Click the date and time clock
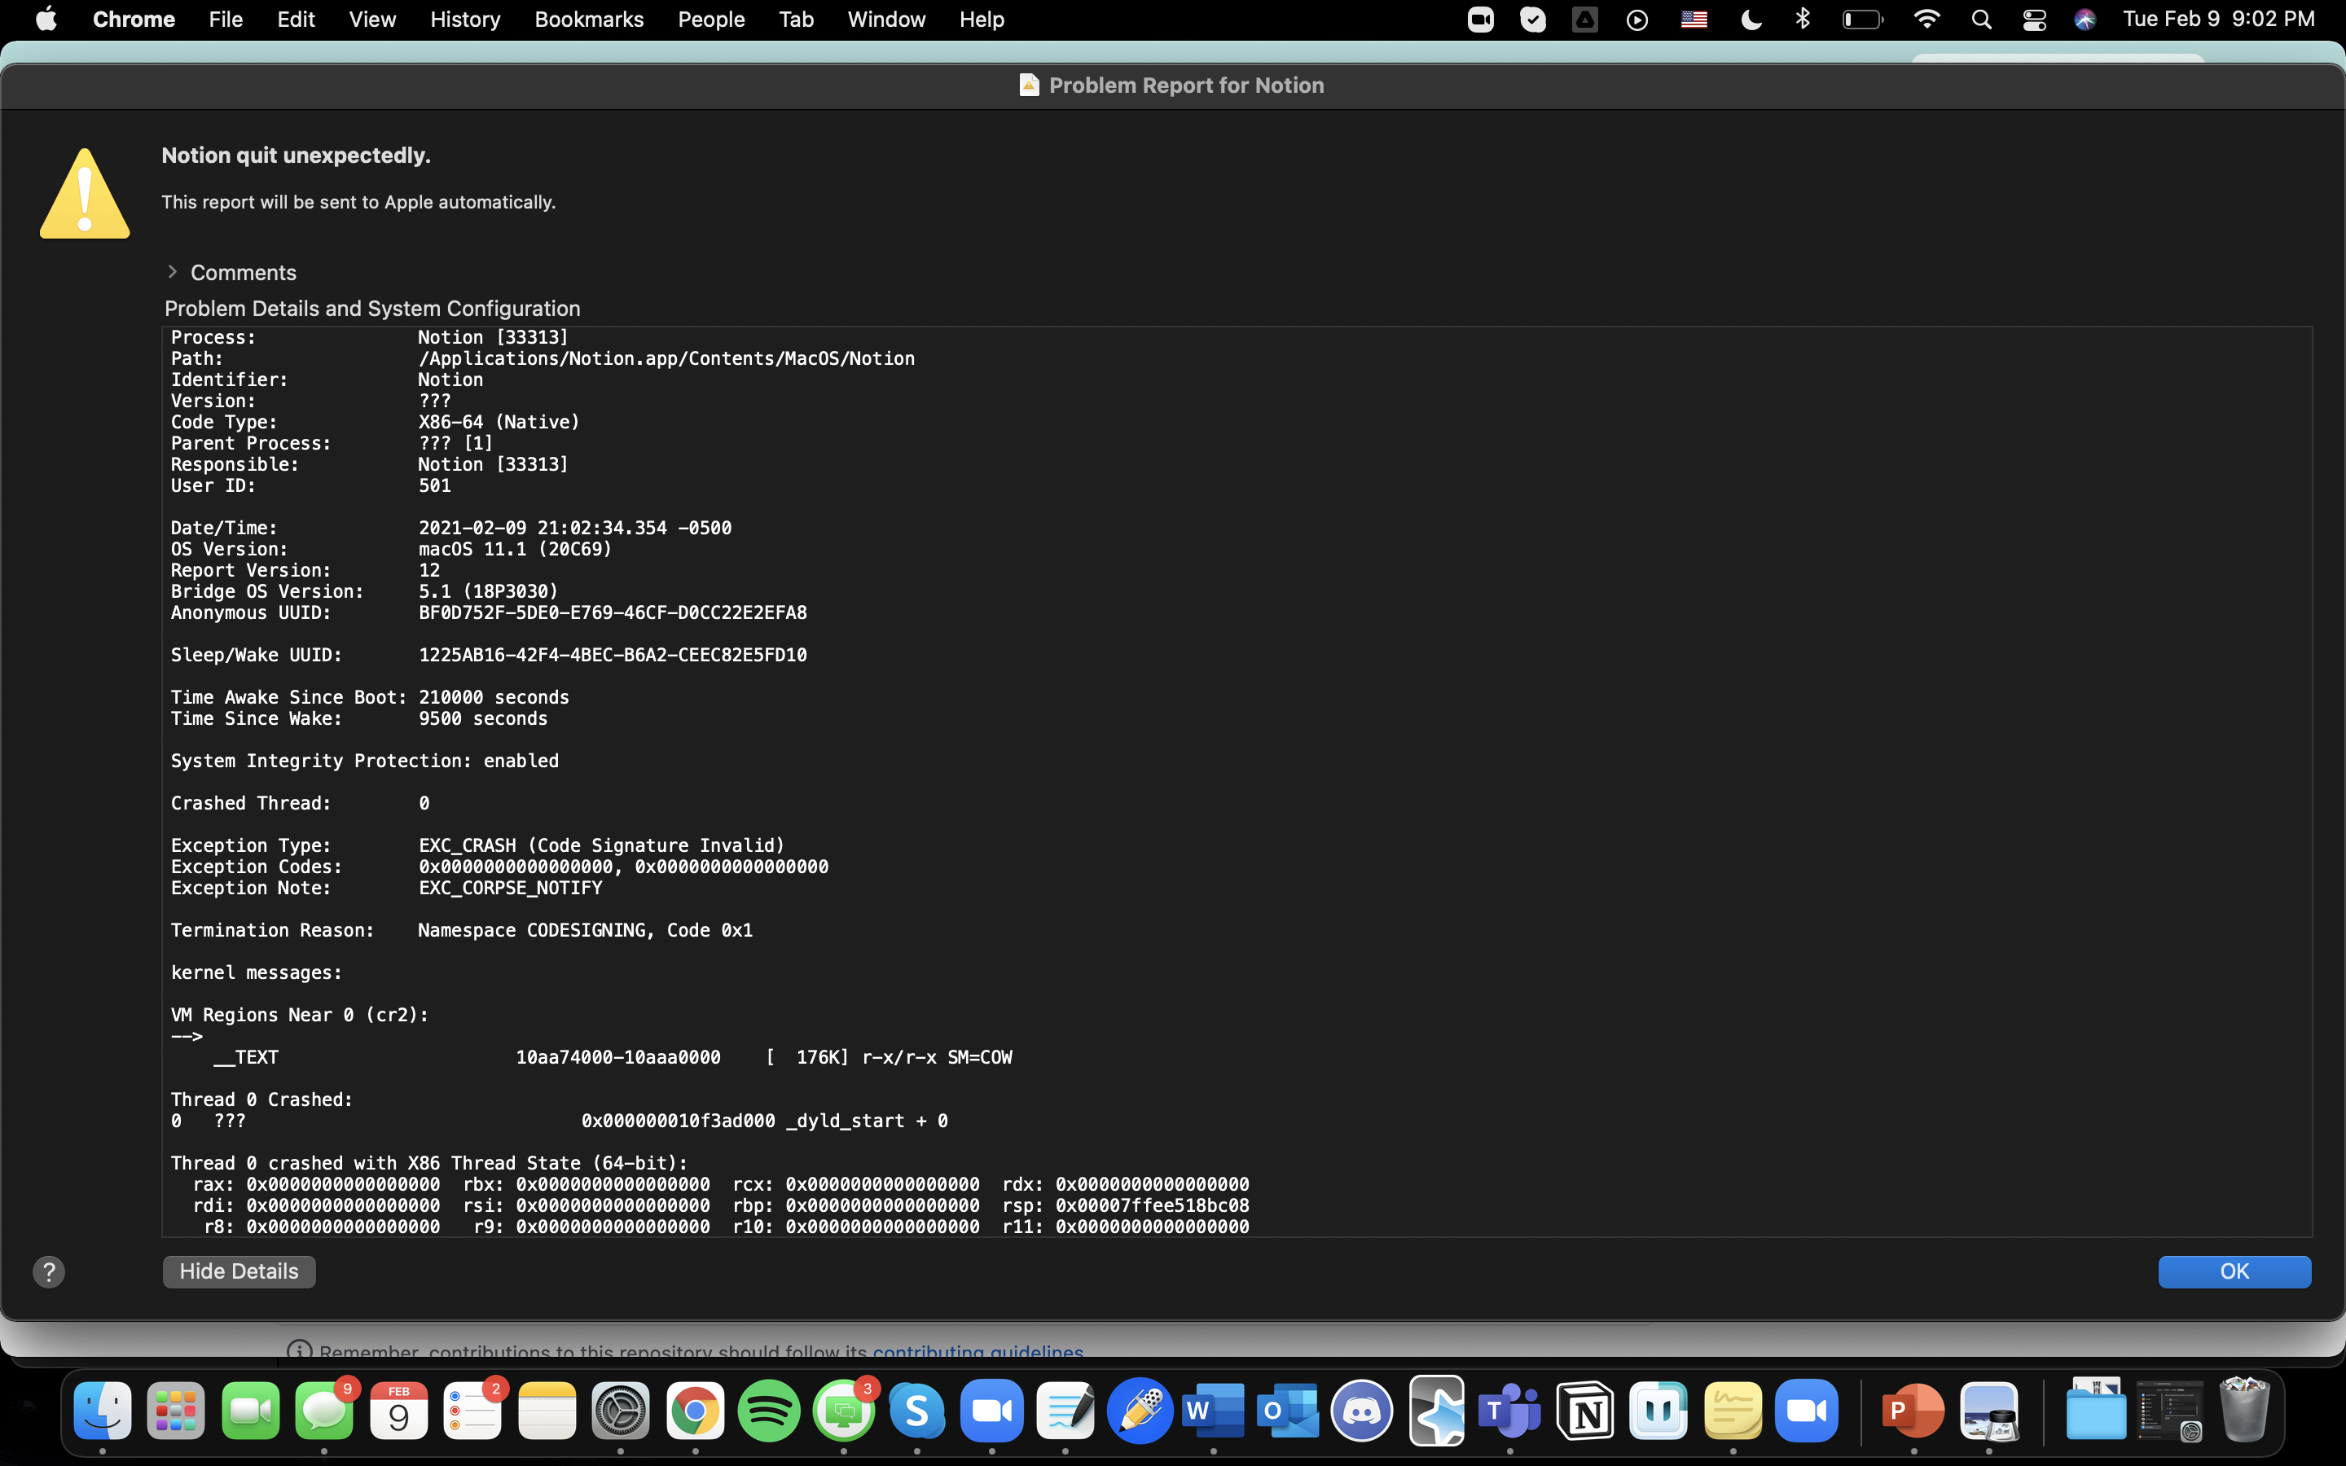 (x=2218, y=20)
